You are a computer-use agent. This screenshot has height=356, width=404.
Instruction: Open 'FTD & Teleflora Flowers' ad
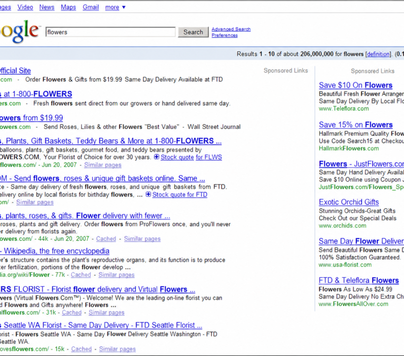[359, 280]
